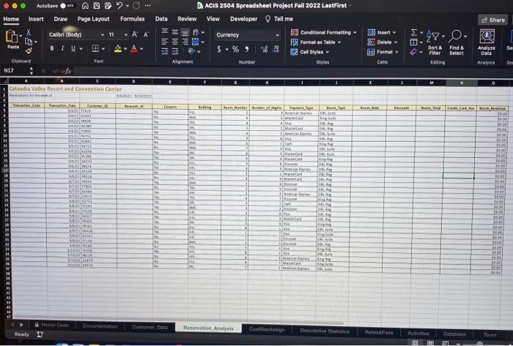Switch to the Customer_Data sheet tab
The width and height of the screenshot is (513, 346).
[150, 327]
